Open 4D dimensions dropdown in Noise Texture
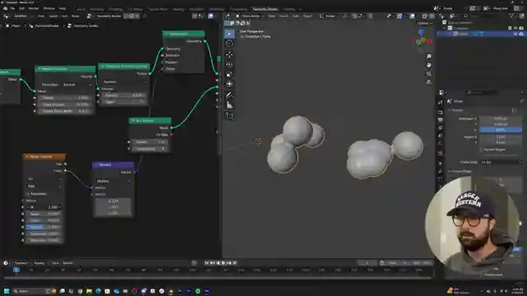This screenshot has height=296, width=527. click(44, 179)
